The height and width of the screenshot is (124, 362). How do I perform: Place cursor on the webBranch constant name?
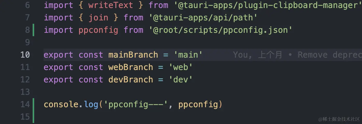tap(131, 67)
